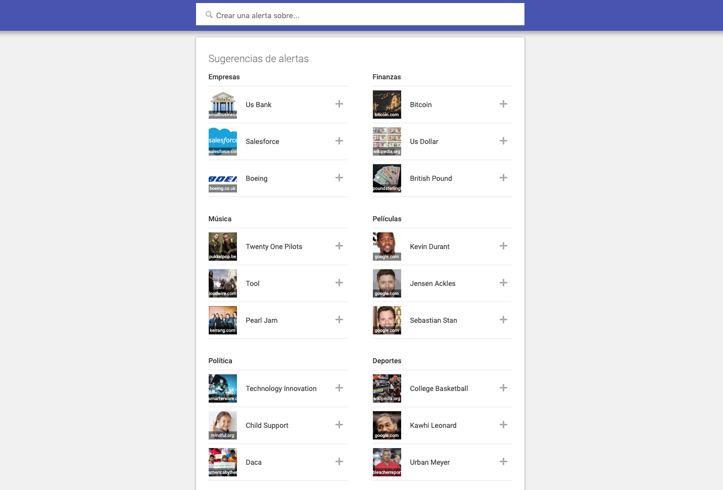Open the Bitcoin thumbnail image
Viewport: 723px width, 490px height.
coord(387,105)
